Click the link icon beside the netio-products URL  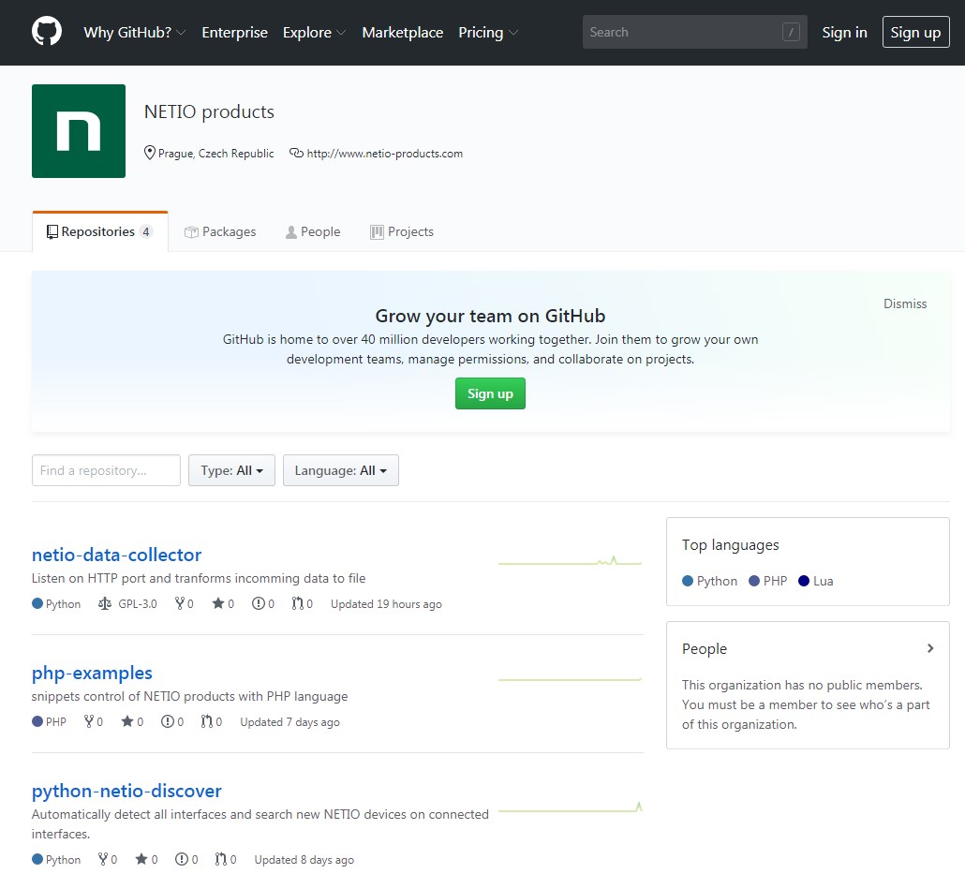coord(296,153)
